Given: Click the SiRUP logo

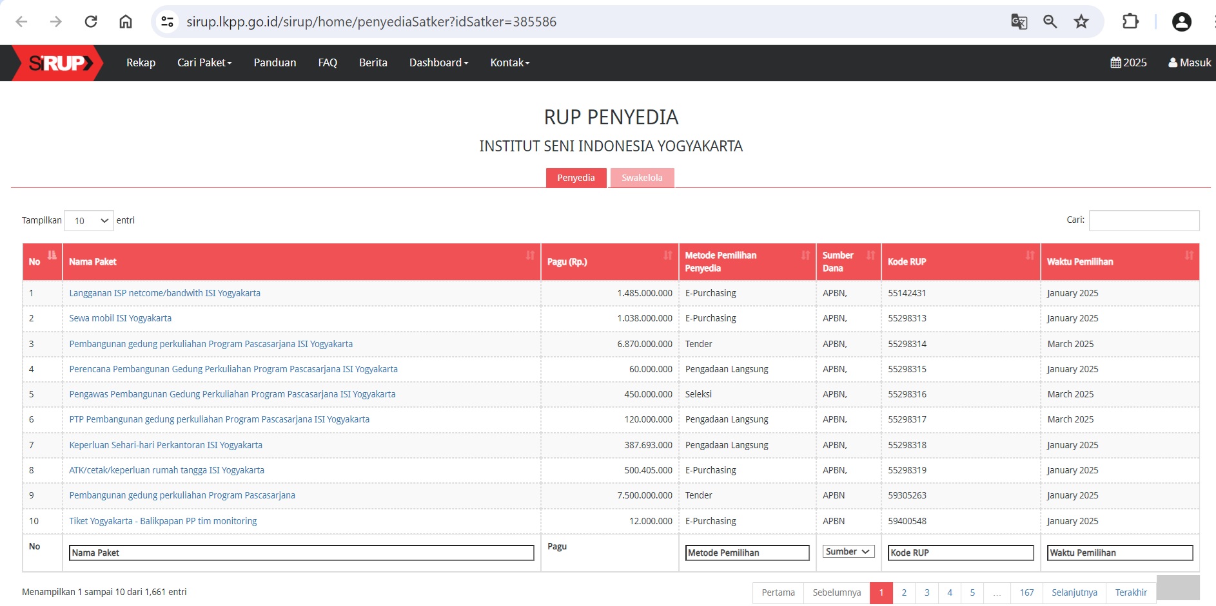Looking at the screenshot, I should pos(58,63).
